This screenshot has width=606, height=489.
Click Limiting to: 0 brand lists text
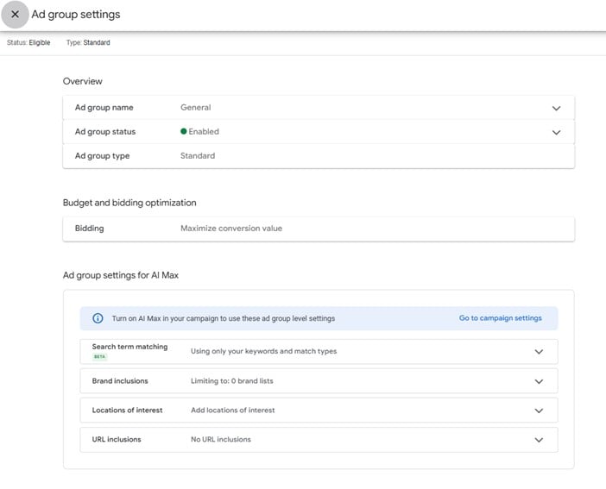tap(232, 381)
